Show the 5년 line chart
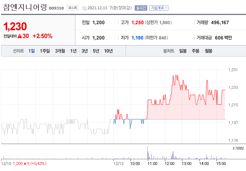Viewport: 246px width, 171px height. click(96, 51)
